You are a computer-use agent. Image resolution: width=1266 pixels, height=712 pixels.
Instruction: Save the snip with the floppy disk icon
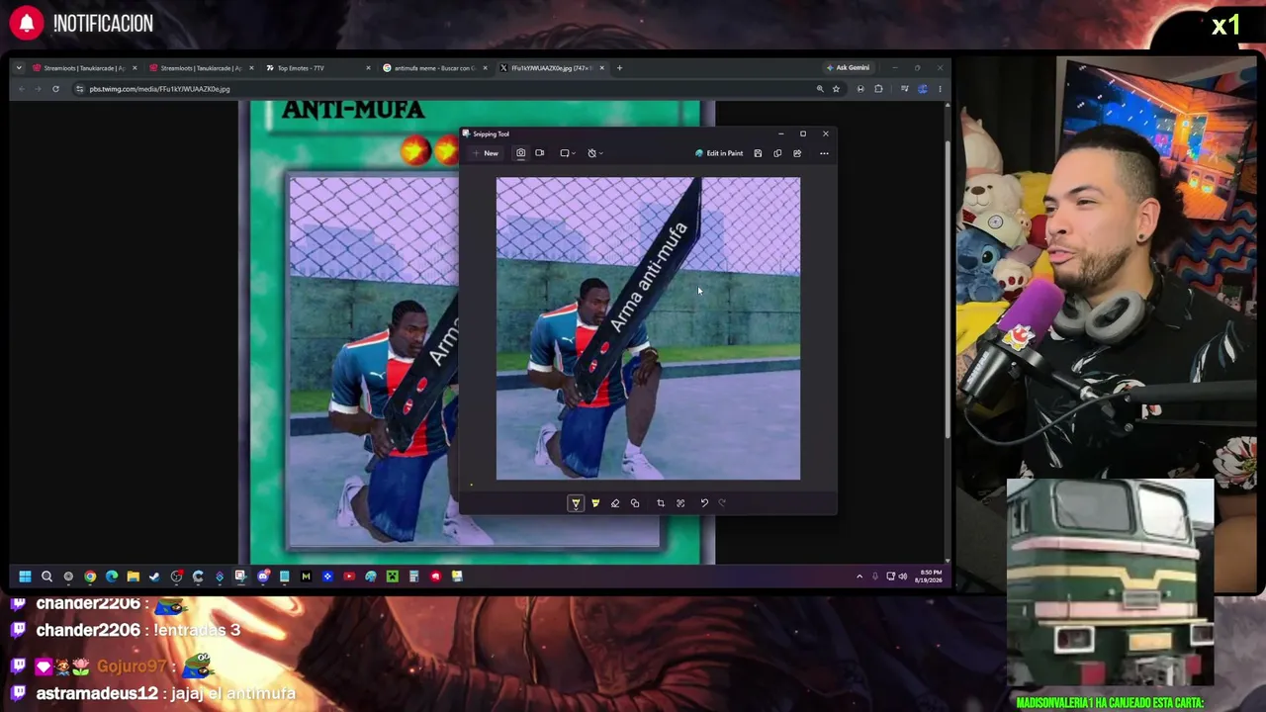pyautogui.click(x=758, y=153)
